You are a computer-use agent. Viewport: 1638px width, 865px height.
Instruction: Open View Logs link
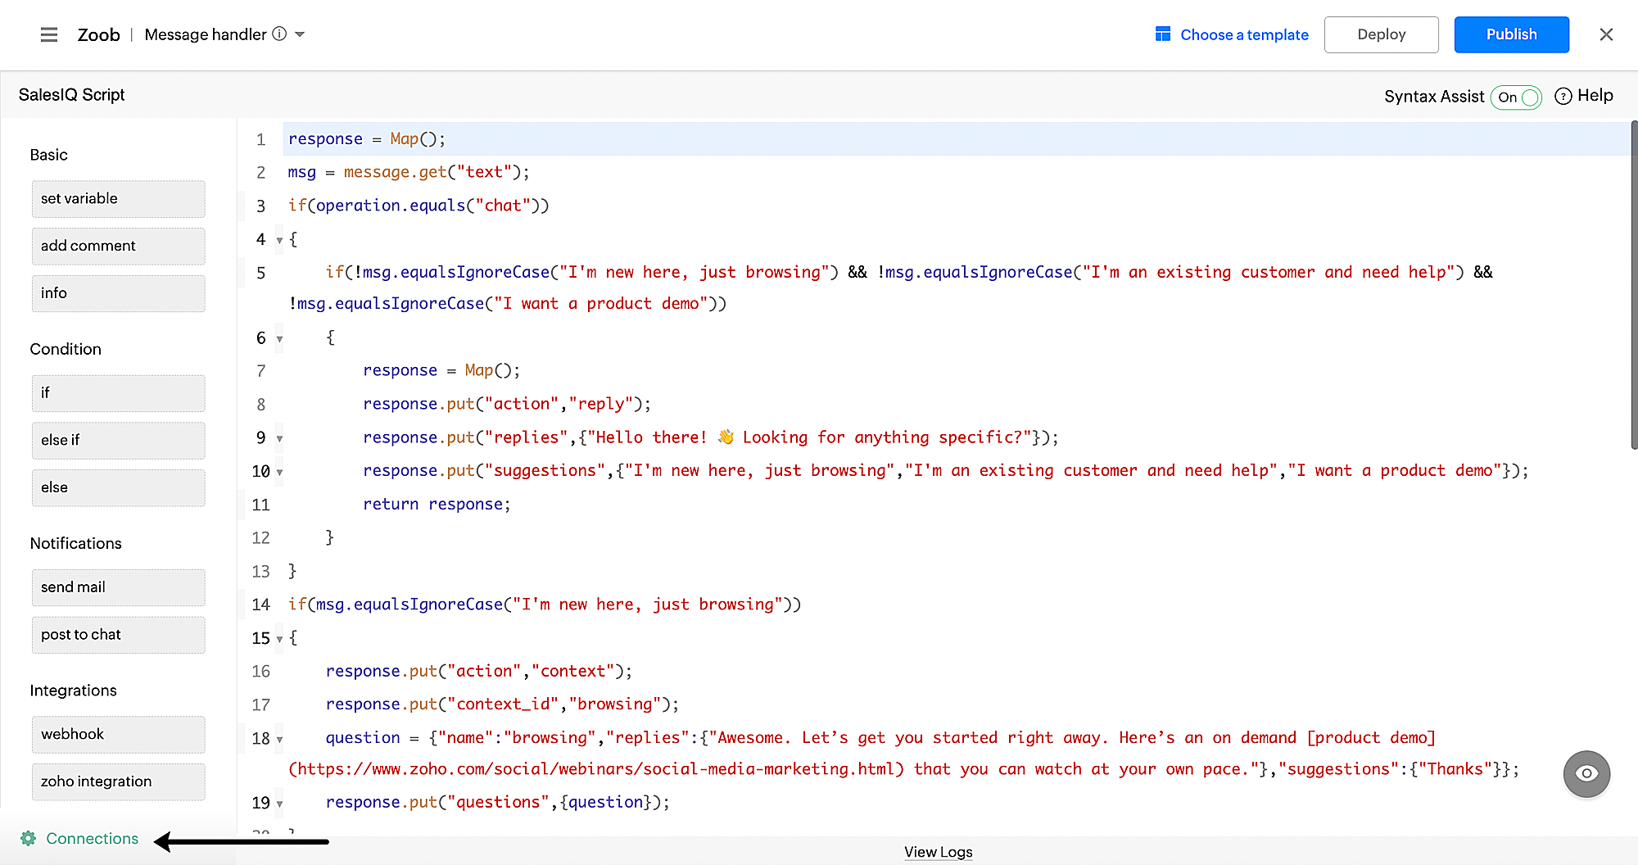938,852
